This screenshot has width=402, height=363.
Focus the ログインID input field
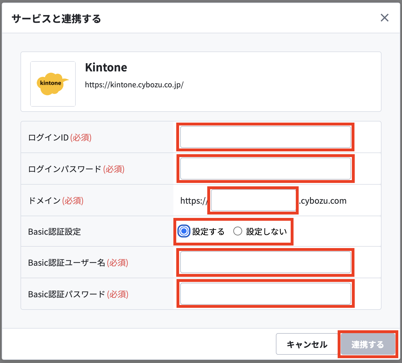point(265,137)
